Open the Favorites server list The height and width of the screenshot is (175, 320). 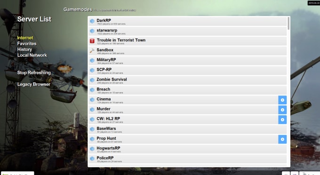click(x=27, y=43)
